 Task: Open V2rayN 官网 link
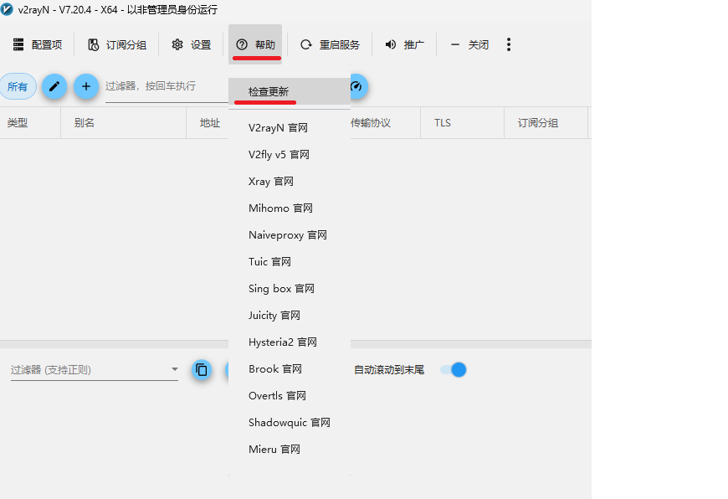coord(290,128)
